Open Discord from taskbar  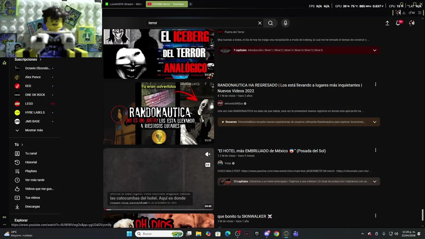267,234
